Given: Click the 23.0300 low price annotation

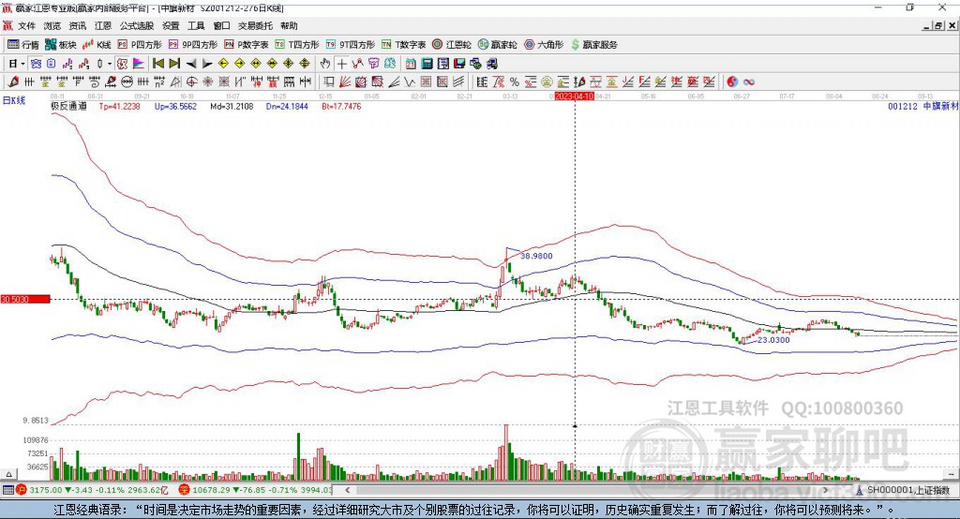Looking at the screenshot, I should coord(773,340).
